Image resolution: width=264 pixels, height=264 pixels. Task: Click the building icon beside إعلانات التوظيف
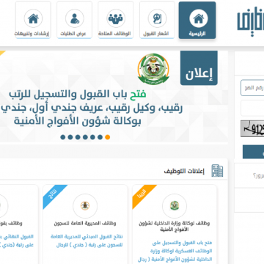point(217,171)
